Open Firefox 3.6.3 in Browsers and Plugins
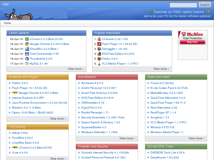The height and width of the screenshot is (160, 214). (x=20, y=83)
